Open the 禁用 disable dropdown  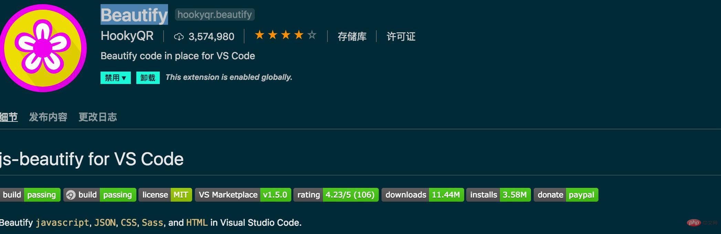115,78
